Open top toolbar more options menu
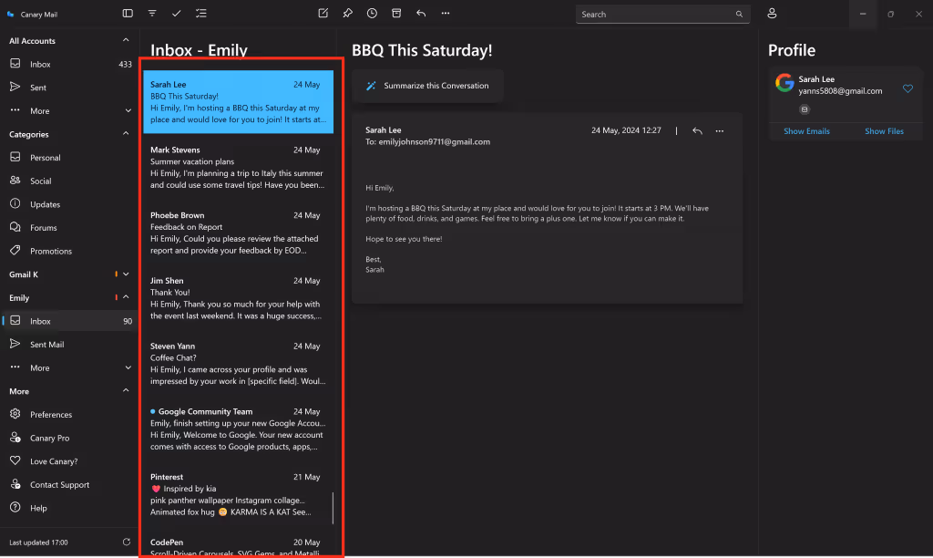933x558 pixels. (x=446, y=13)
